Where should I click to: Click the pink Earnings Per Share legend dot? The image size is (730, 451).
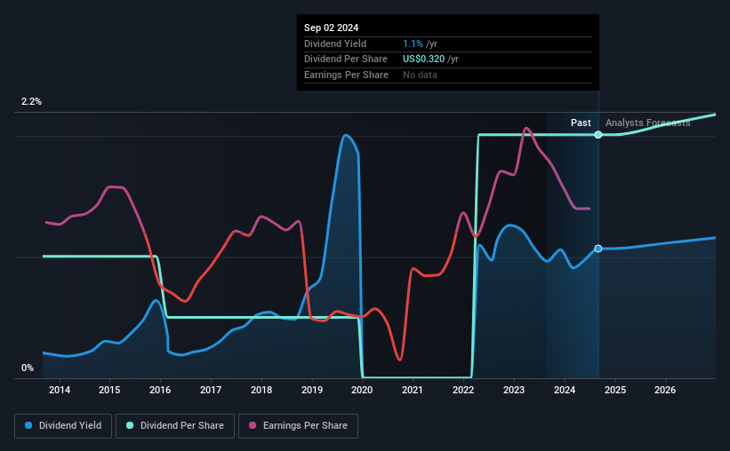(253, 425)
